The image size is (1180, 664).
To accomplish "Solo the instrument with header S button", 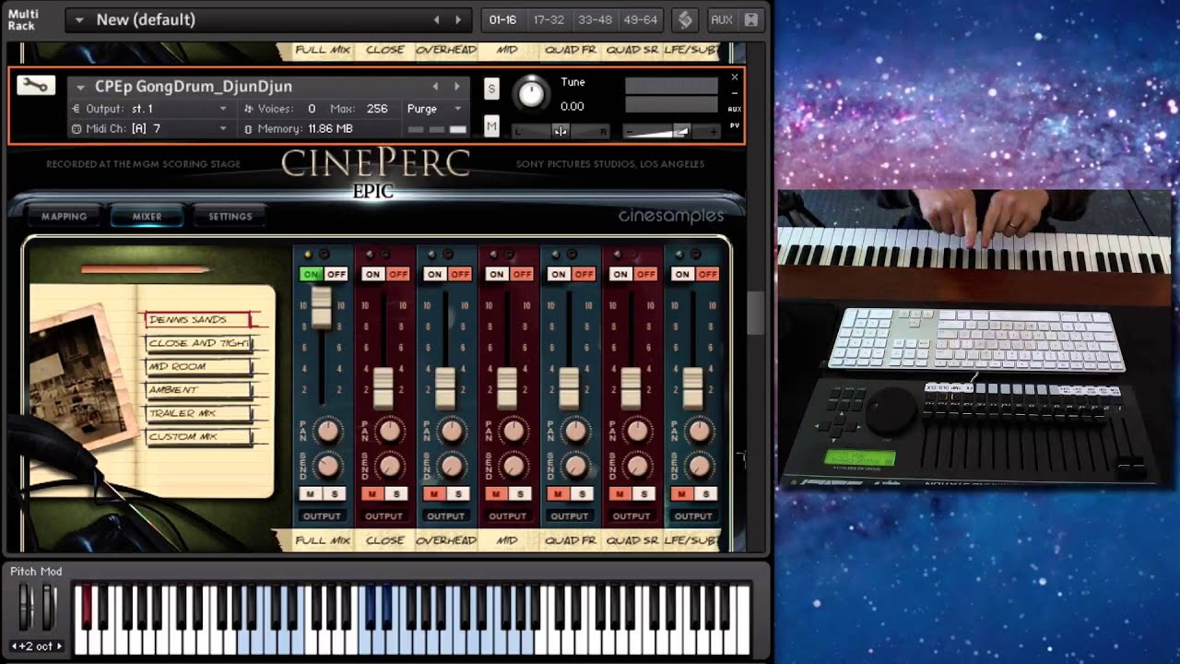I will [x=491, y=89].
